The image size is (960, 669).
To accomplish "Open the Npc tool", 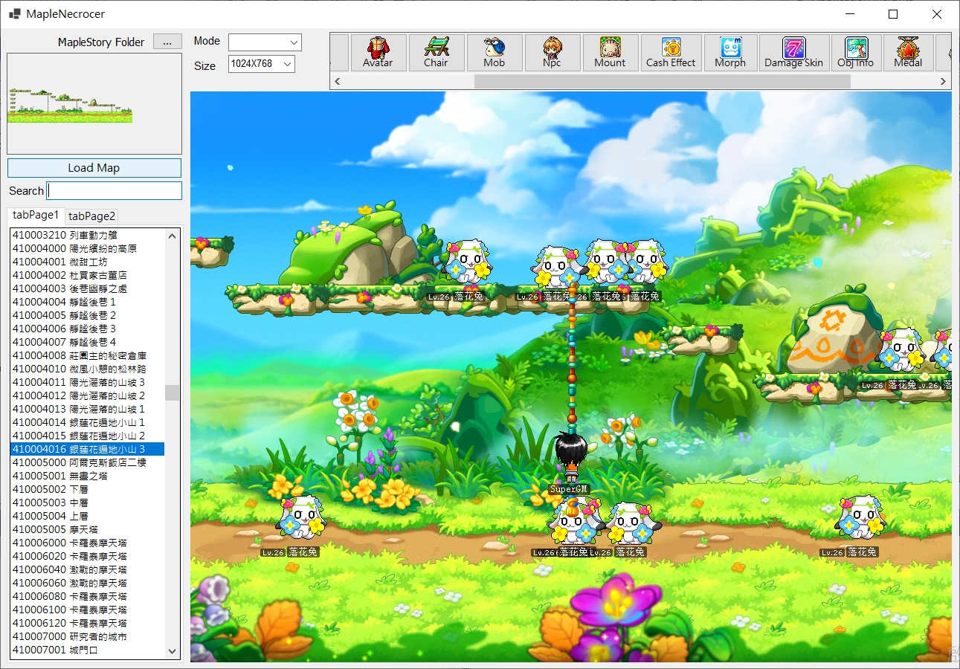I will 553,53.
